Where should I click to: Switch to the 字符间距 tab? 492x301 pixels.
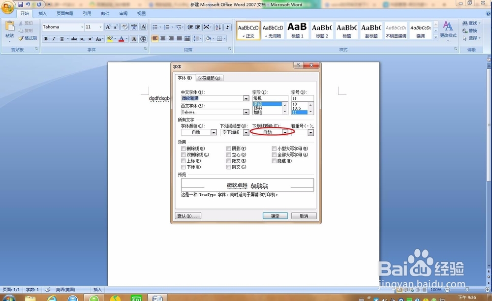[x=209, y=78]
